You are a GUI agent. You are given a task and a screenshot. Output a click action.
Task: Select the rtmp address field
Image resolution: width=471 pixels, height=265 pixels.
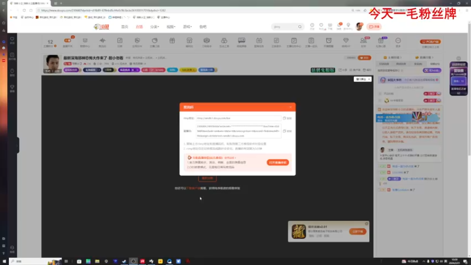[x=238, y=118]
